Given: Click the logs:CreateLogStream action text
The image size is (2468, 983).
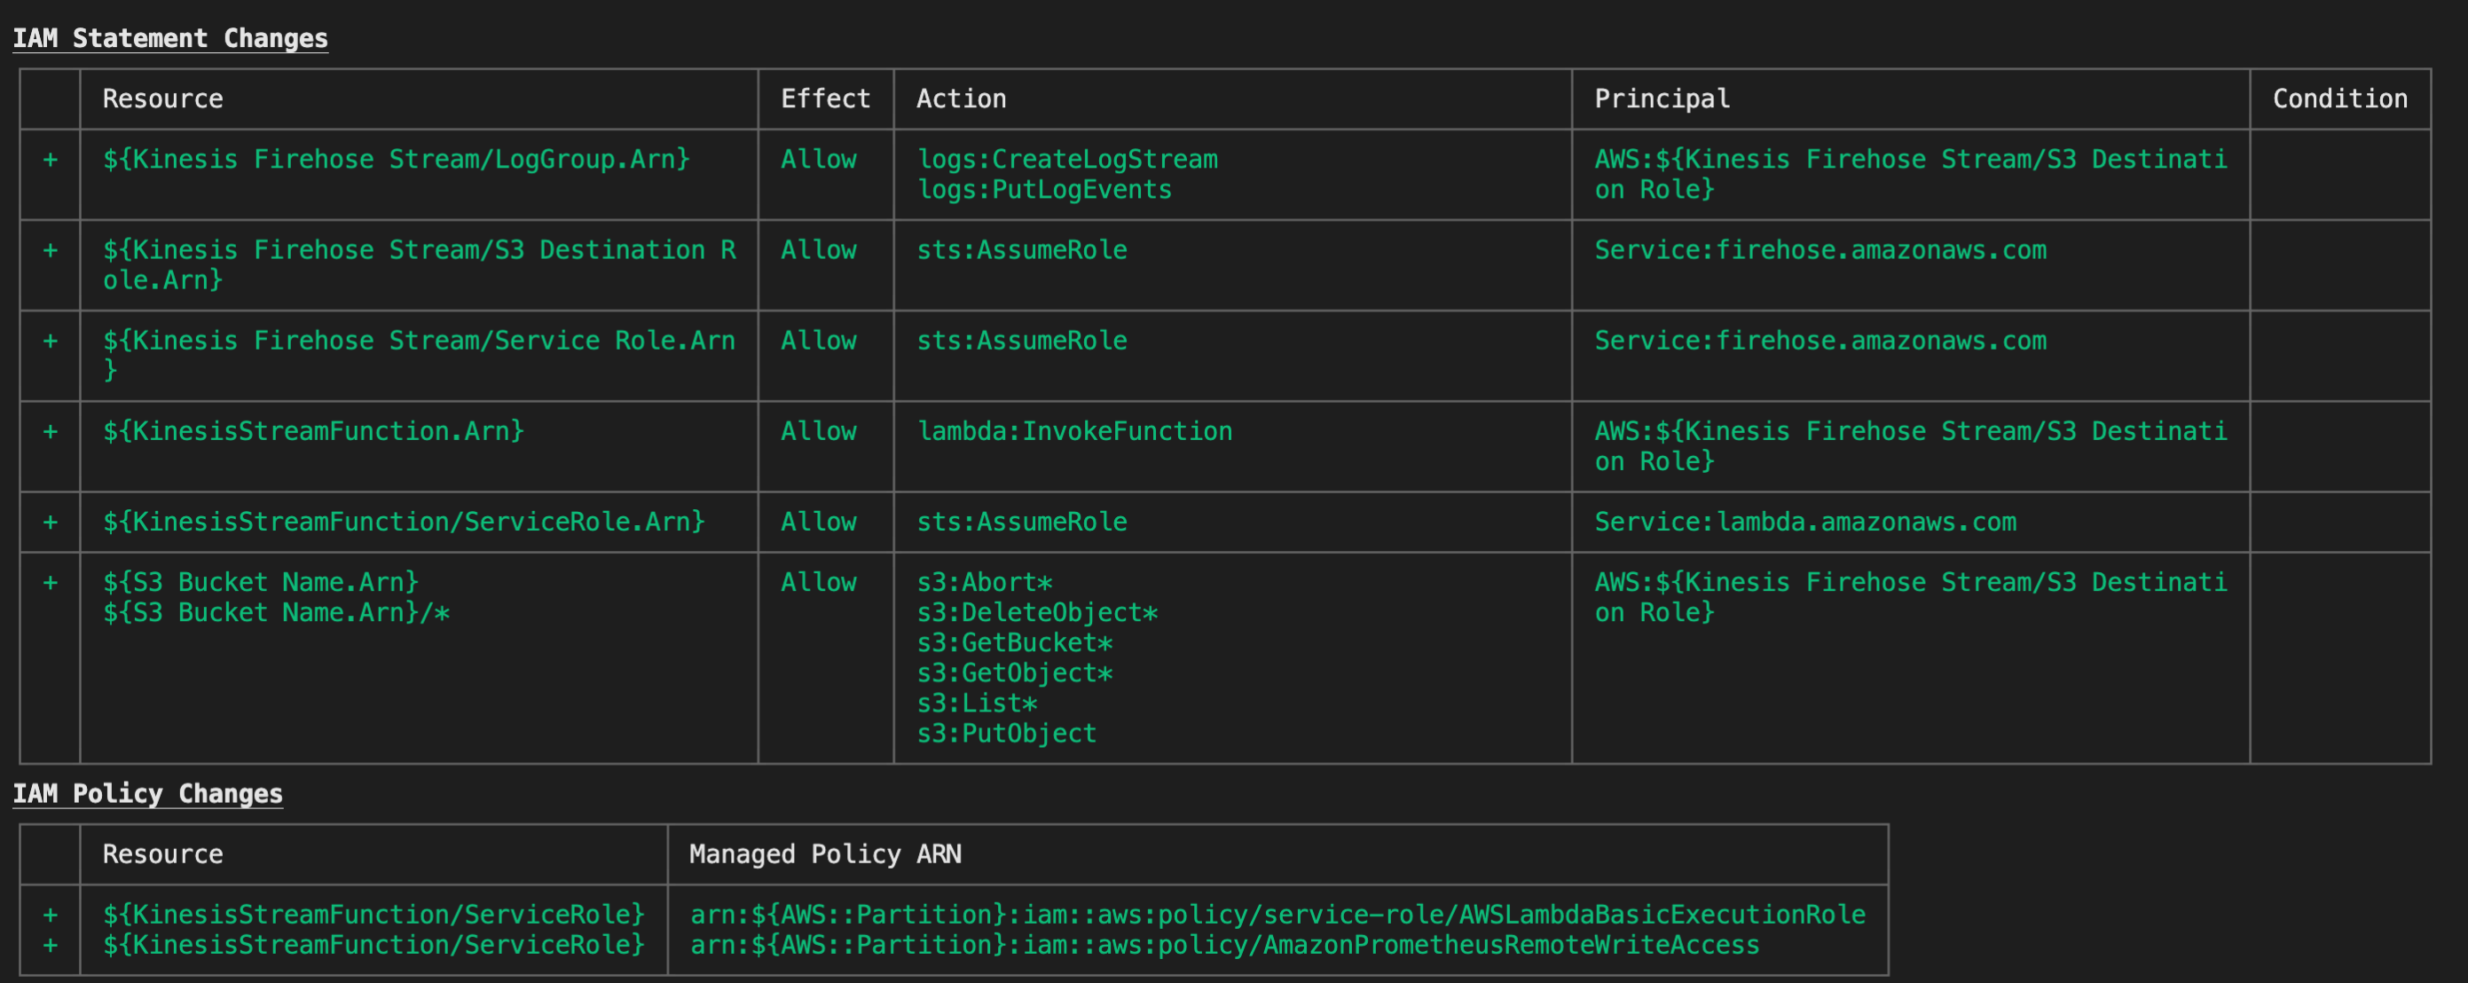Looking at the screenshot, I should 1067,159.
